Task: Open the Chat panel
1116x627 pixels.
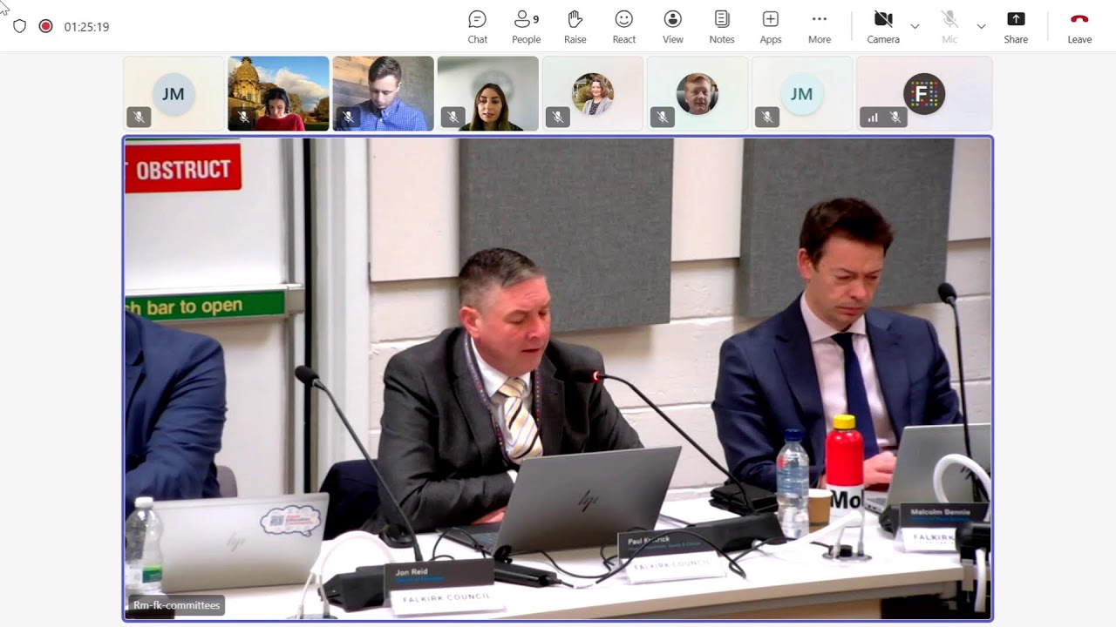Action: [477, 27]
